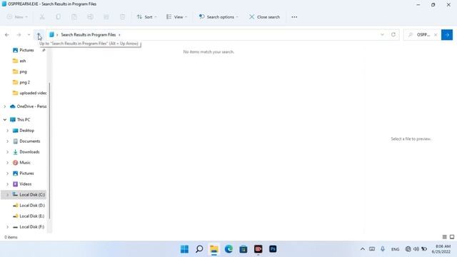Go back with the Back arrow
The image size is (457, 257).
[7, 35]
